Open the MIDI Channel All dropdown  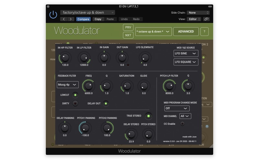(185, 116)
